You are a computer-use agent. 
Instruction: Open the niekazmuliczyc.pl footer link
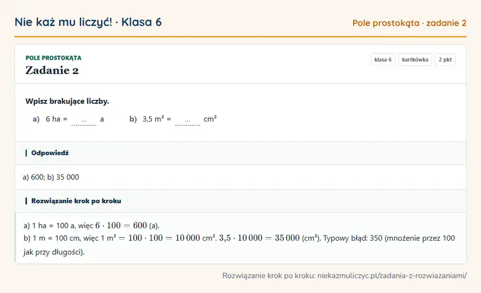click(392, 276)
